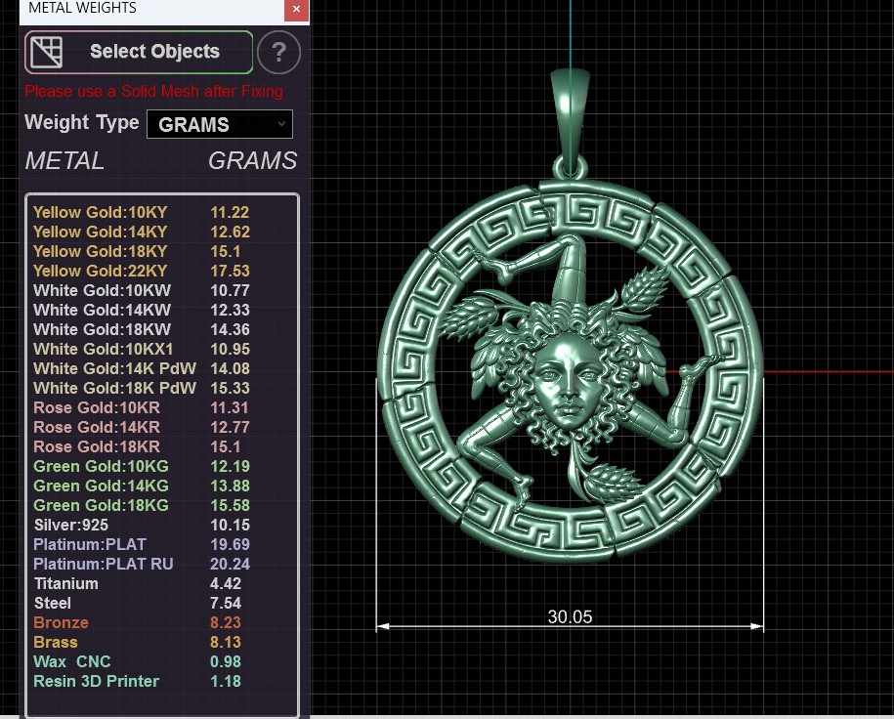
Task: Open the Weight Type GRAMS dropdown
Action: (x=220, y=124)
